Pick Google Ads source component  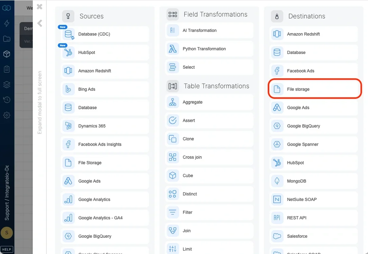pos(105,181)
